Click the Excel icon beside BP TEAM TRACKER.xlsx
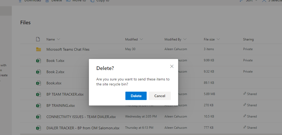Screen dimensions: 282x135 [x=39, y=94]
